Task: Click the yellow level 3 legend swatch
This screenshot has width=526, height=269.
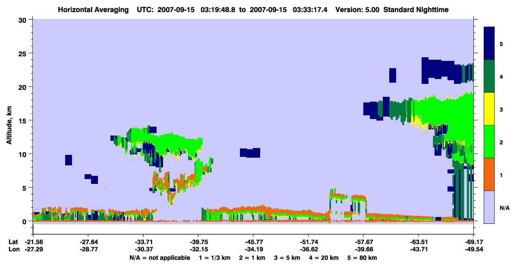Action: tap(489, 109)
